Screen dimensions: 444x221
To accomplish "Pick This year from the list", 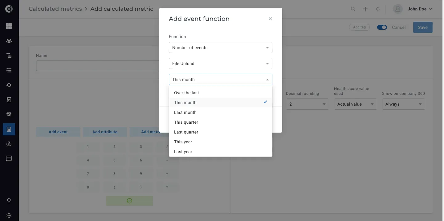I will point(221,142).
